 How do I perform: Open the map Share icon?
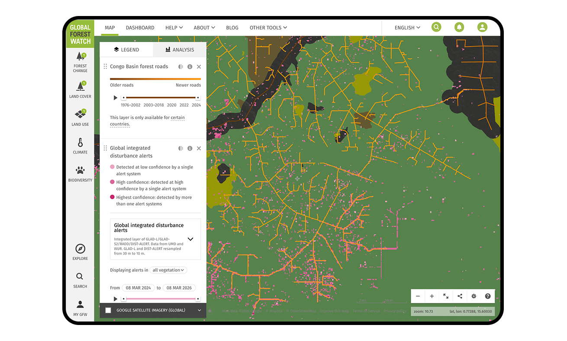point(460,296)
